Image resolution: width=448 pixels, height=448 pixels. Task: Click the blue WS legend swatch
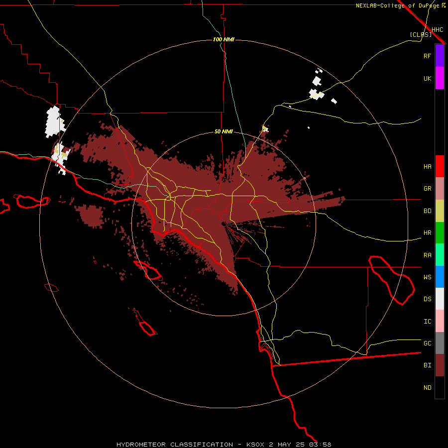(x=440, y=277)
